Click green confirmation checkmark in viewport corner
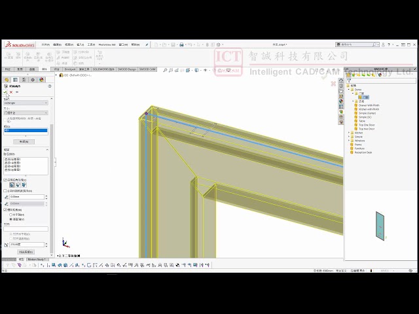419x314 pixels. [324, 77]
